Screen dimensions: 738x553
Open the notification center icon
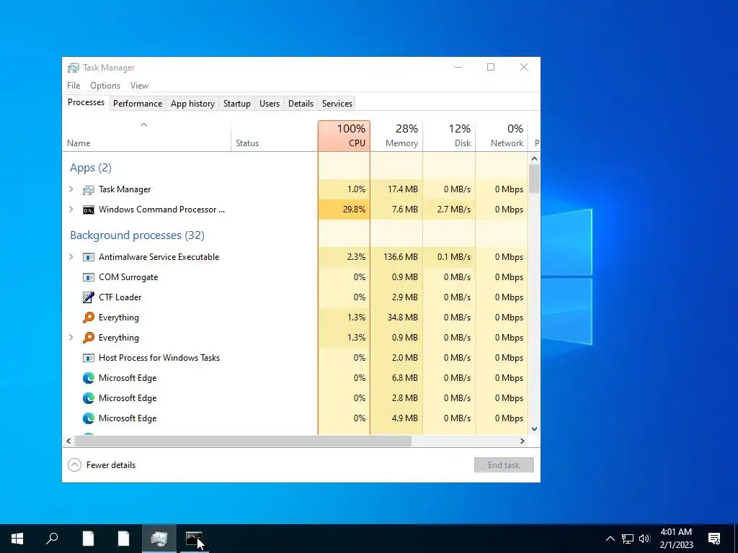714,539
